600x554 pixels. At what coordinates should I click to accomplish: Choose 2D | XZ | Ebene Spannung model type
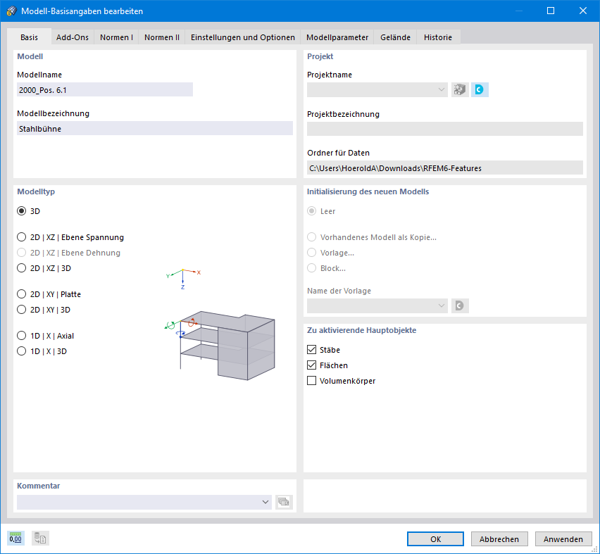click(x=21, y=237)
